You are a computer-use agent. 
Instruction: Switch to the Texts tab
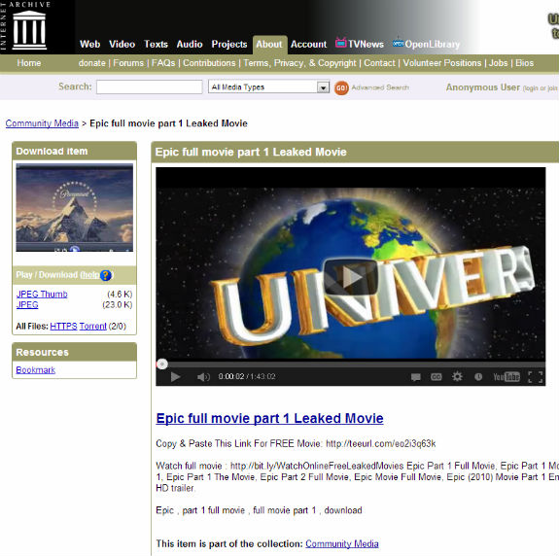(156, 44)
